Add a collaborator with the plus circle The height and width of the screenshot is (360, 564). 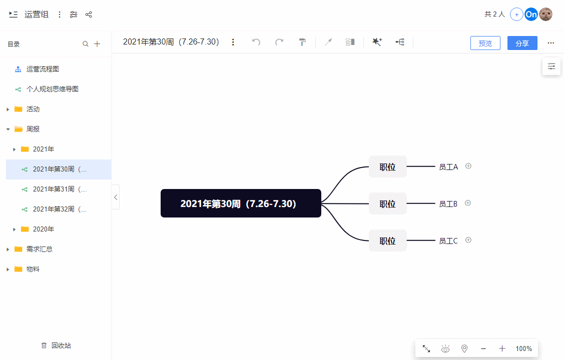click(x=516, y=14)
